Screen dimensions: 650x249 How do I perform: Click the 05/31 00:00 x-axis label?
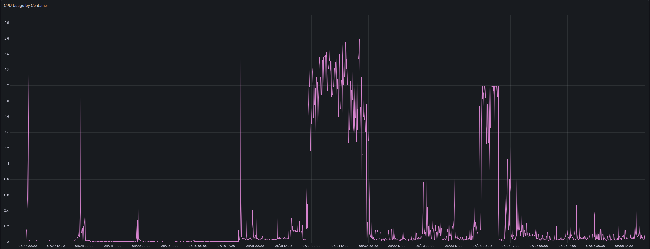coord(255,246)
